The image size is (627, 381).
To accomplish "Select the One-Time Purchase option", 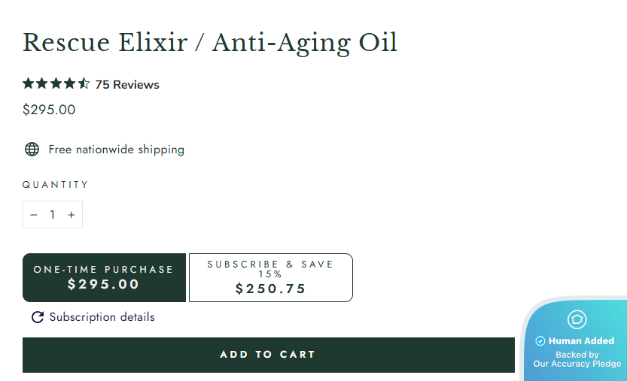I will (x=104, y=277).
